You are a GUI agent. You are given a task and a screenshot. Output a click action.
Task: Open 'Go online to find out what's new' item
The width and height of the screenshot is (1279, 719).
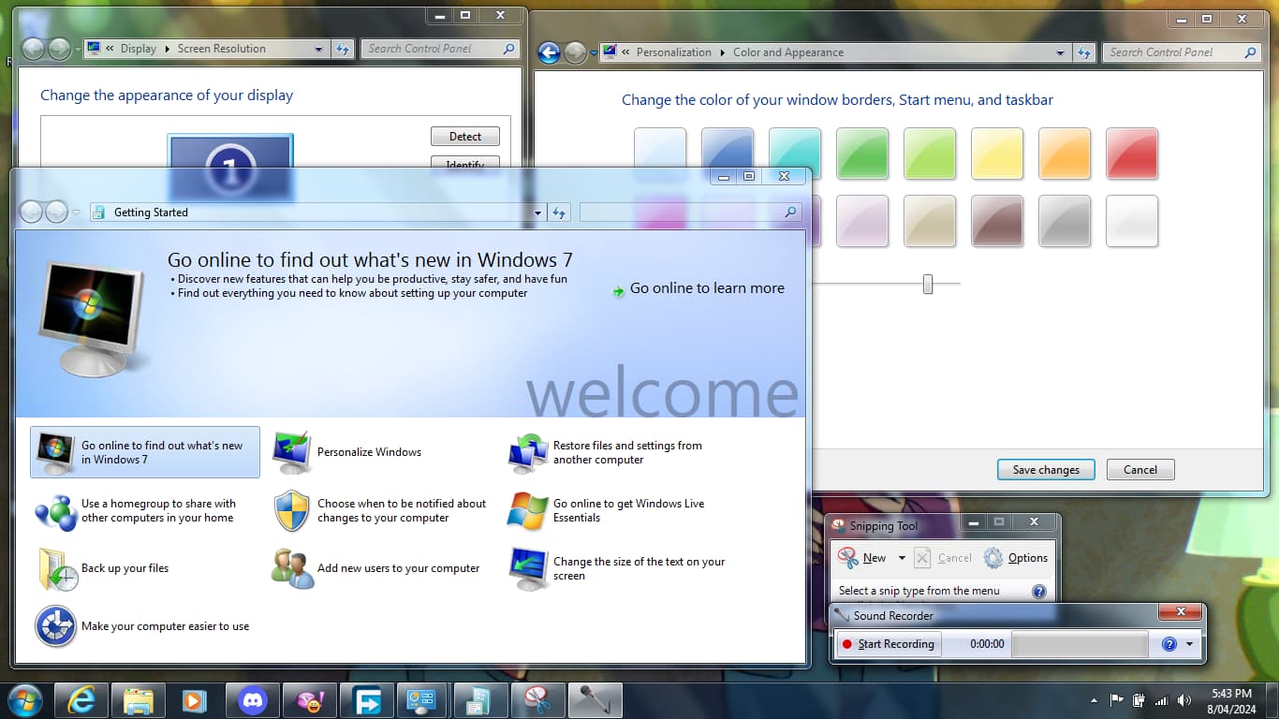pos(145,452)
